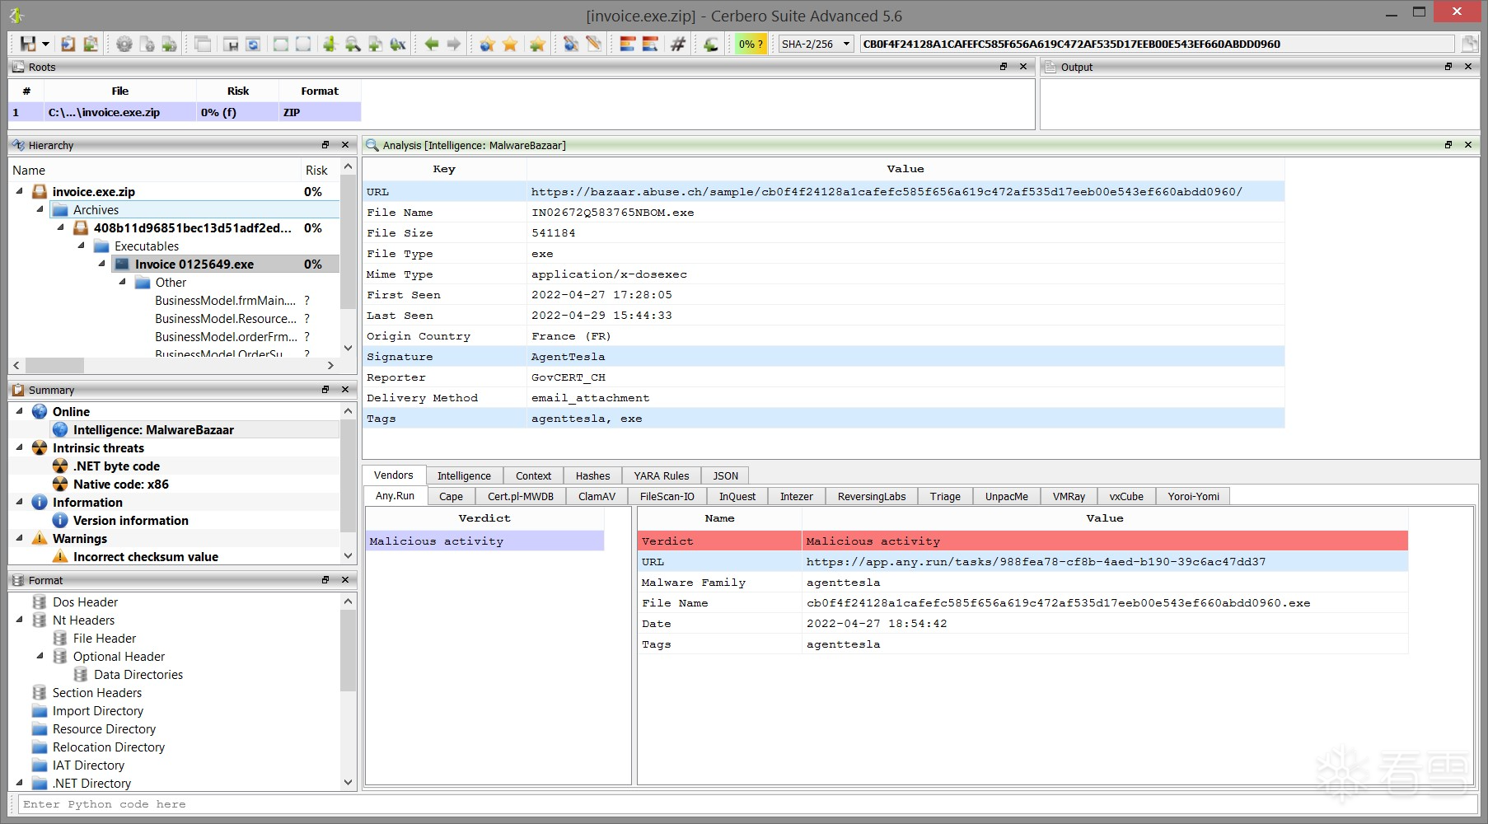Float the Summary panel
The width and height of the screenshot is (1488, 824).
click(x=325, y=390)
